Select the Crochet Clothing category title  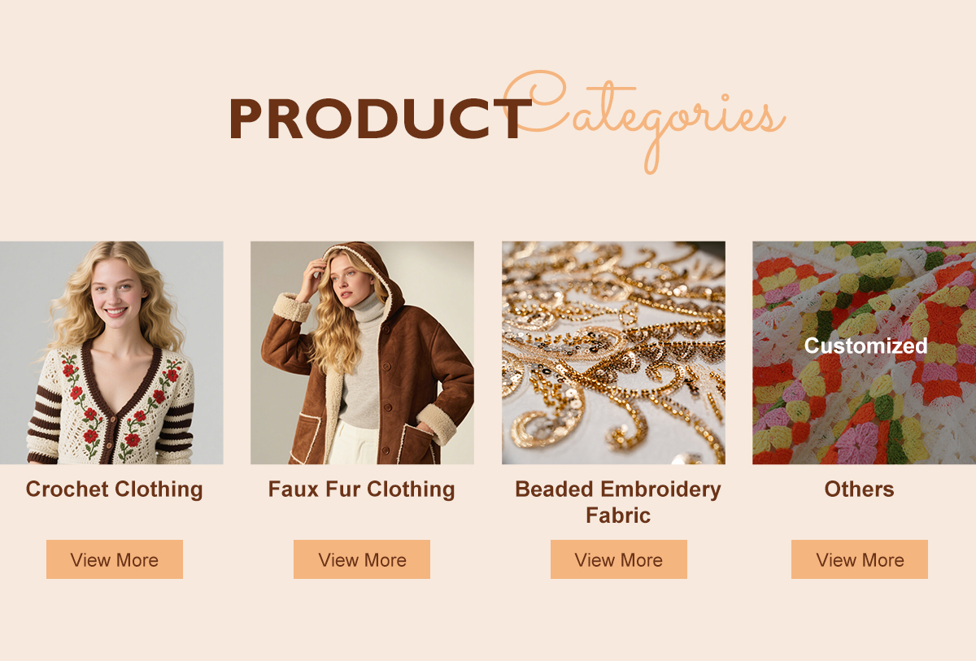pos(114,489)
